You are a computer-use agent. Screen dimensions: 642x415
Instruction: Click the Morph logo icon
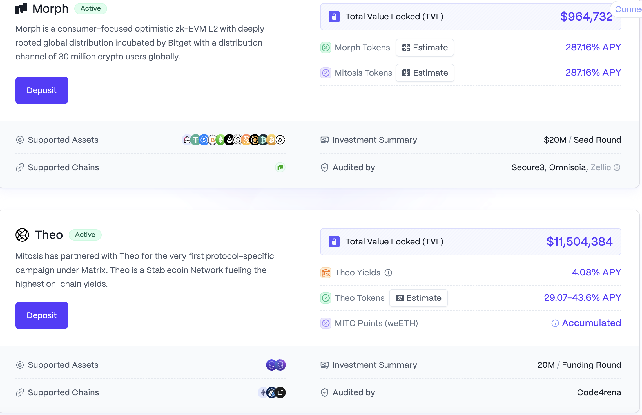click(x=21, y=9)
